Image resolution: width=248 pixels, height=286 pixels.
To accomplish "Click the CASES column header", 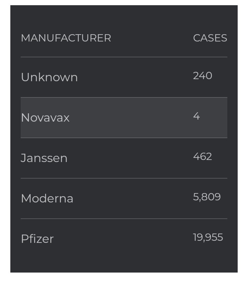I will click(x=210, y=38).
